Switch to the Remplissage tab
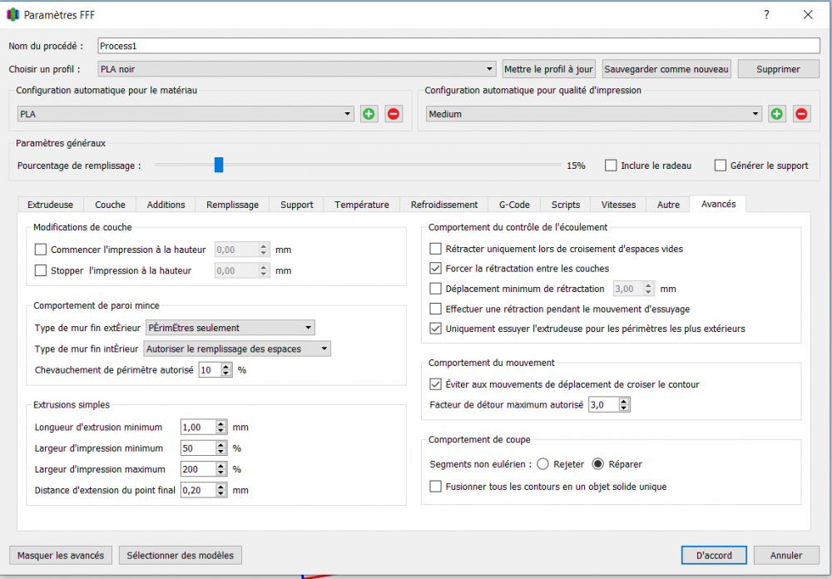The image size is (832, 579). (x=232, y=205)
